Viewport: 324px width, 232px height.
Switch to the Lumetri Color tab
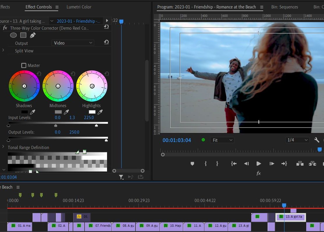coord(79,7)
